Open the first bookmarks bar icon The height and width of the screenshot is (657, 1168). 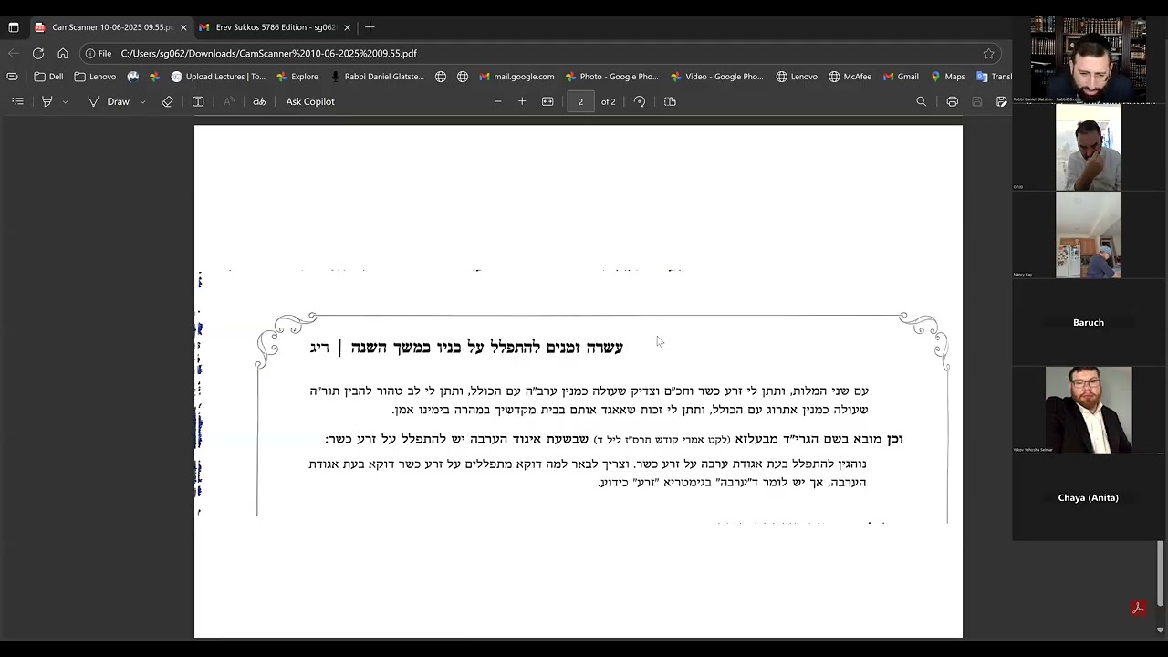tap(12, 77)
